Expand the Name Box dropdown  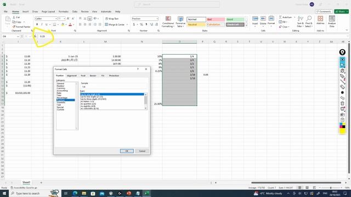pos(18,36)
